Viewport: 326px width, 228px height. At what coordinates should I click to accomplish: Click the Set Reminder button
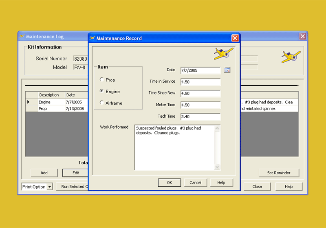click(279, 173)
